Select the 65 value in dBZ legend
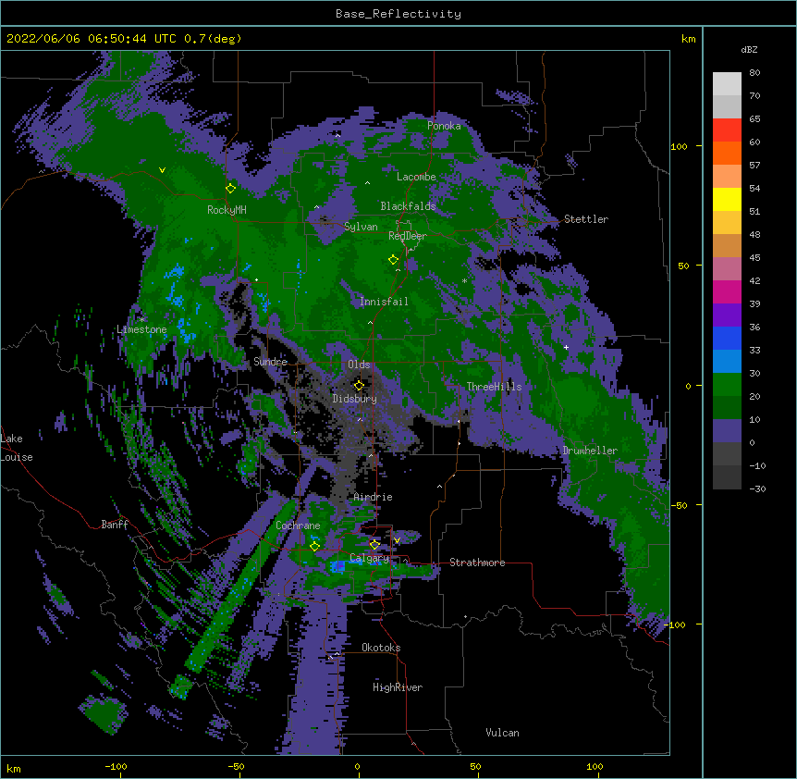This screenshot has height=779, width=797. 754,119
